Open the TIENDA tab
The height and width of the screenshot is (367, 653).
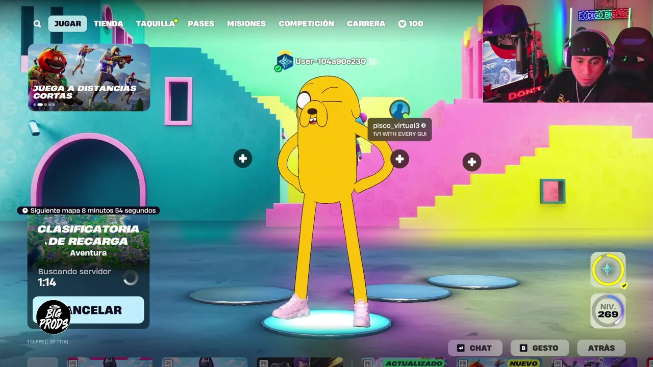pos(108,23)
